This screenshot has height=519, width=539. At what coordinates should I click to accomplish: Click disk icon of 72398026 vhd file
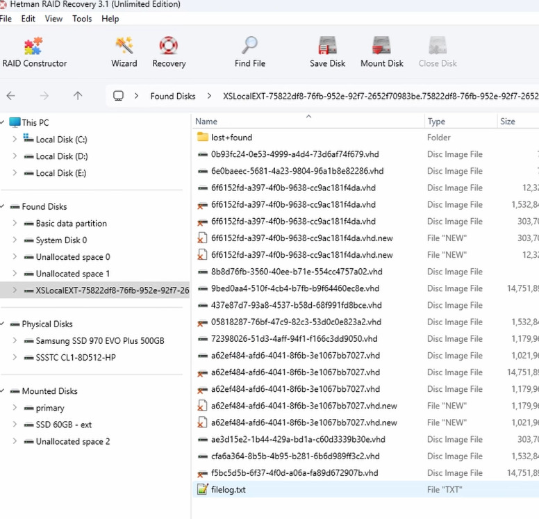203,339
